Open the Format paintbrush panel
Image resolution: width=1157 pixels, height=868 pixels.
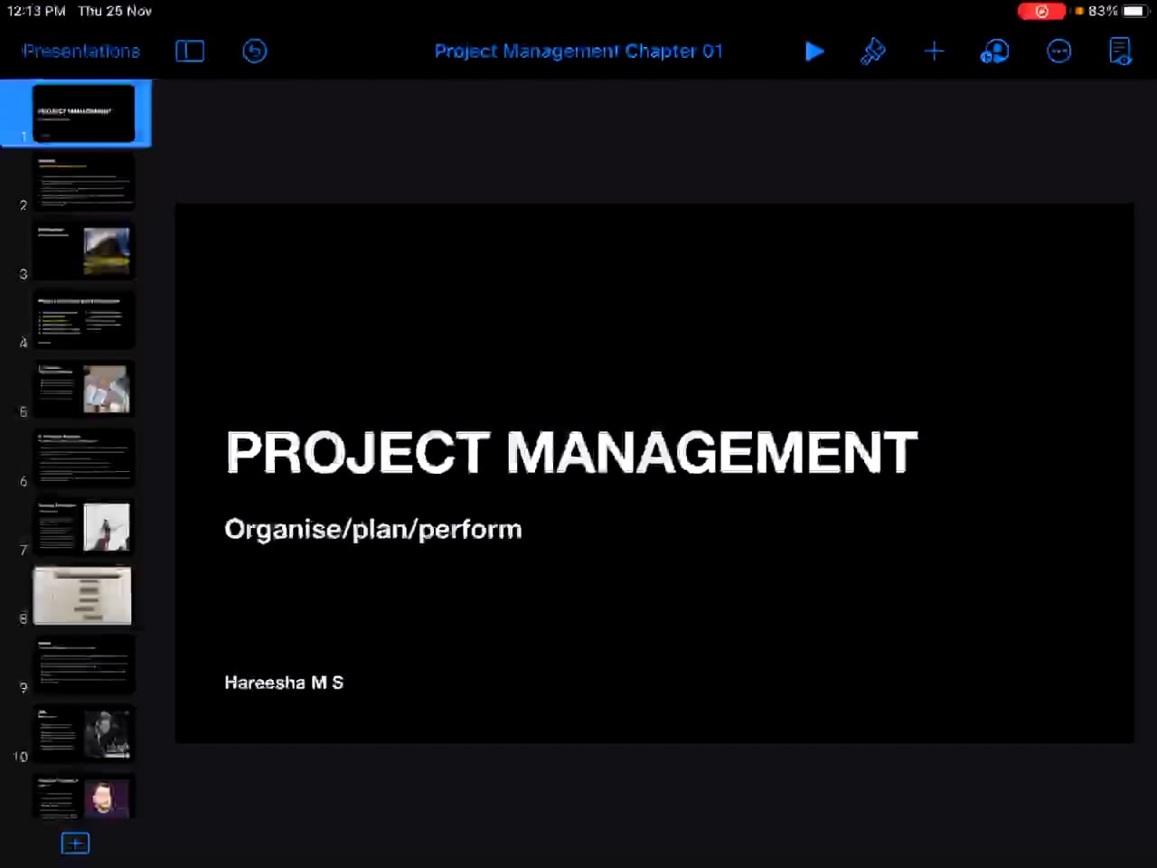coord(873,52)
